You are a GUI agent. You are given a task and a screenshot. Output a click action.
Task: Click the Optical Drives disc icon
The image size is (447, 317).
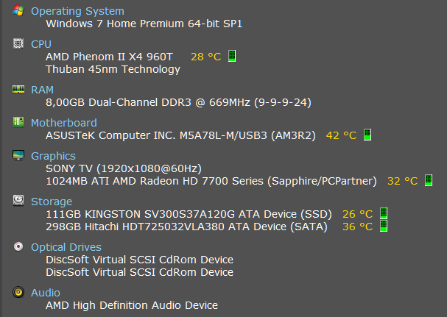coord(18,246)
